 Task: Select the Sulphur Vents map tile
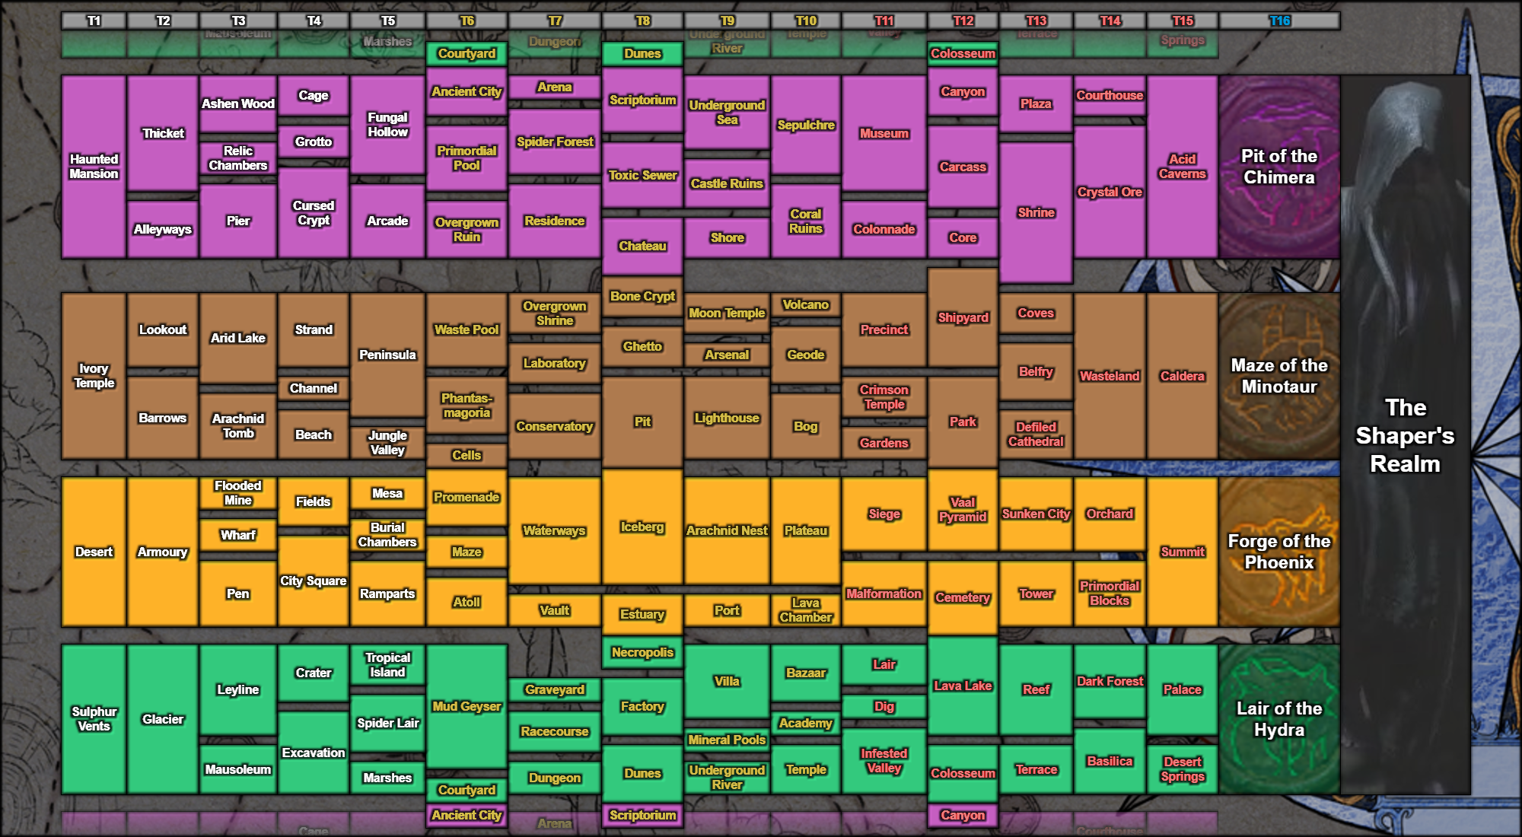click(94, 719)
